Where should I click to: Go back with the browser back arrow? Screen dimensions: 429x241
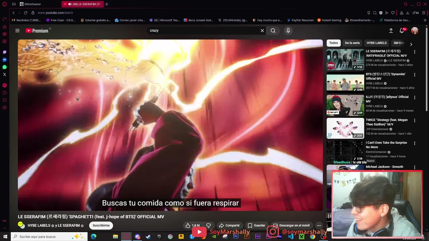pos(13,13)
